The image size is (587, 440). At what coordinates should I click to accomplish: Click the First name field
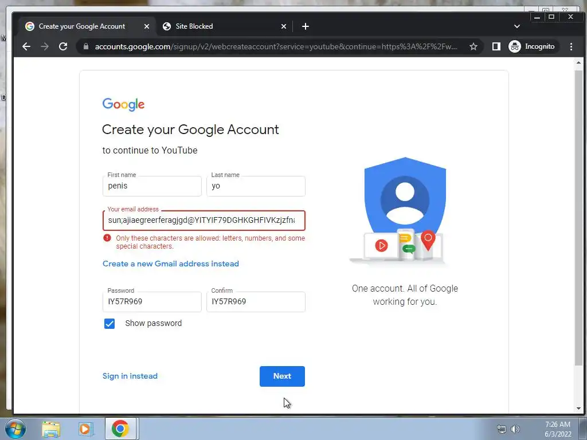click(152, 186)
